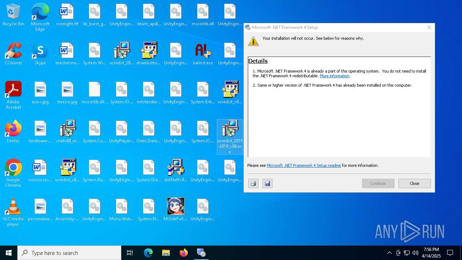Close the .NET Framework 4 Setup window
Viewport: 462px width, 260px height.
[429, 27]
